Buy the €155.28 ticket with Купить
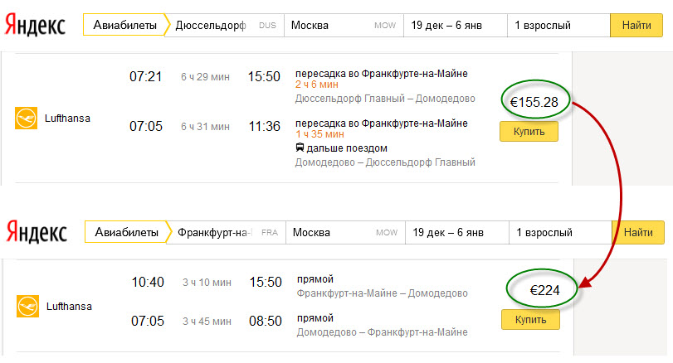This screenshot has height=363, width=673. [529, 131]
